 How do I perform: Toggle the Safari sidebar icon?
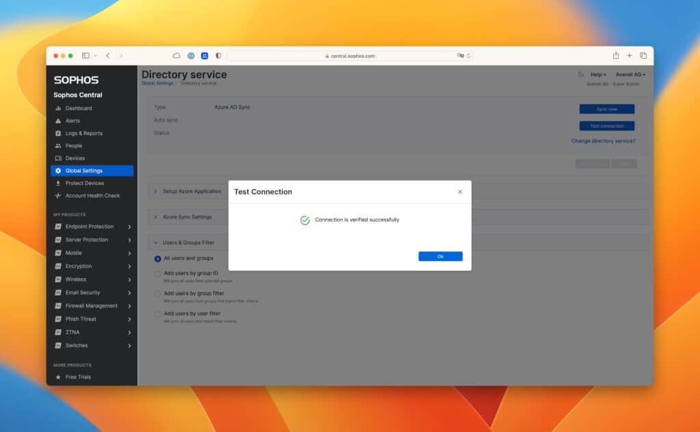[x=85, y=56]
